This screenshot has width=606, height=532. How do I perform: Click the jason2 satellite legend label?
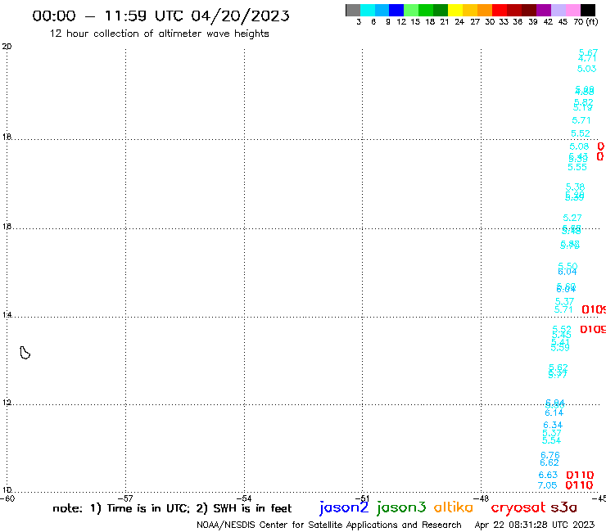[x=344, y=507]
